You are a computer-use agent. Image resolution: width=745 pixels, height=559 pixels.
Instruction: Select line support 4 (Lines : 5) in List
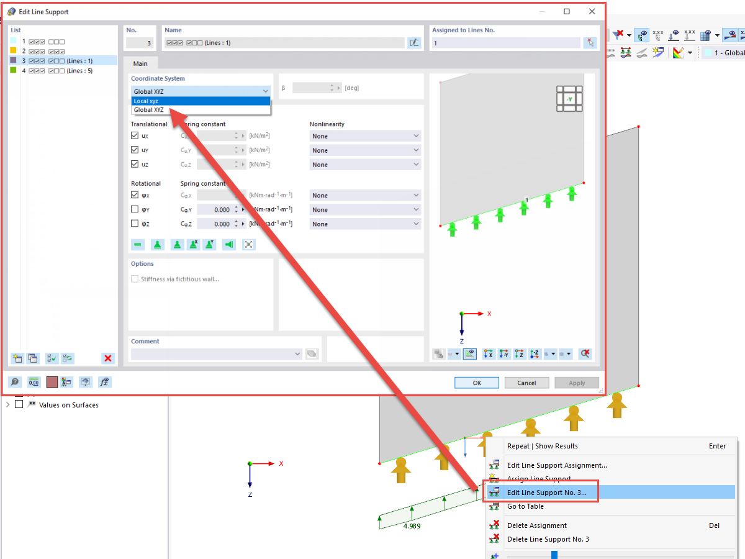click(63, 71)
